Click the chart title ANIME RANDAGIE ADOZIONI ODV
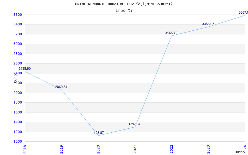Viewport: 248px width, 155px height. point(124,4)
